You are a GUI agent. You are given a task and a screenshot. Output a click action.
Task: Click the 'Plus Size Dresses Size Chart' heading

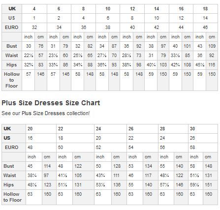tap(51, 103)
